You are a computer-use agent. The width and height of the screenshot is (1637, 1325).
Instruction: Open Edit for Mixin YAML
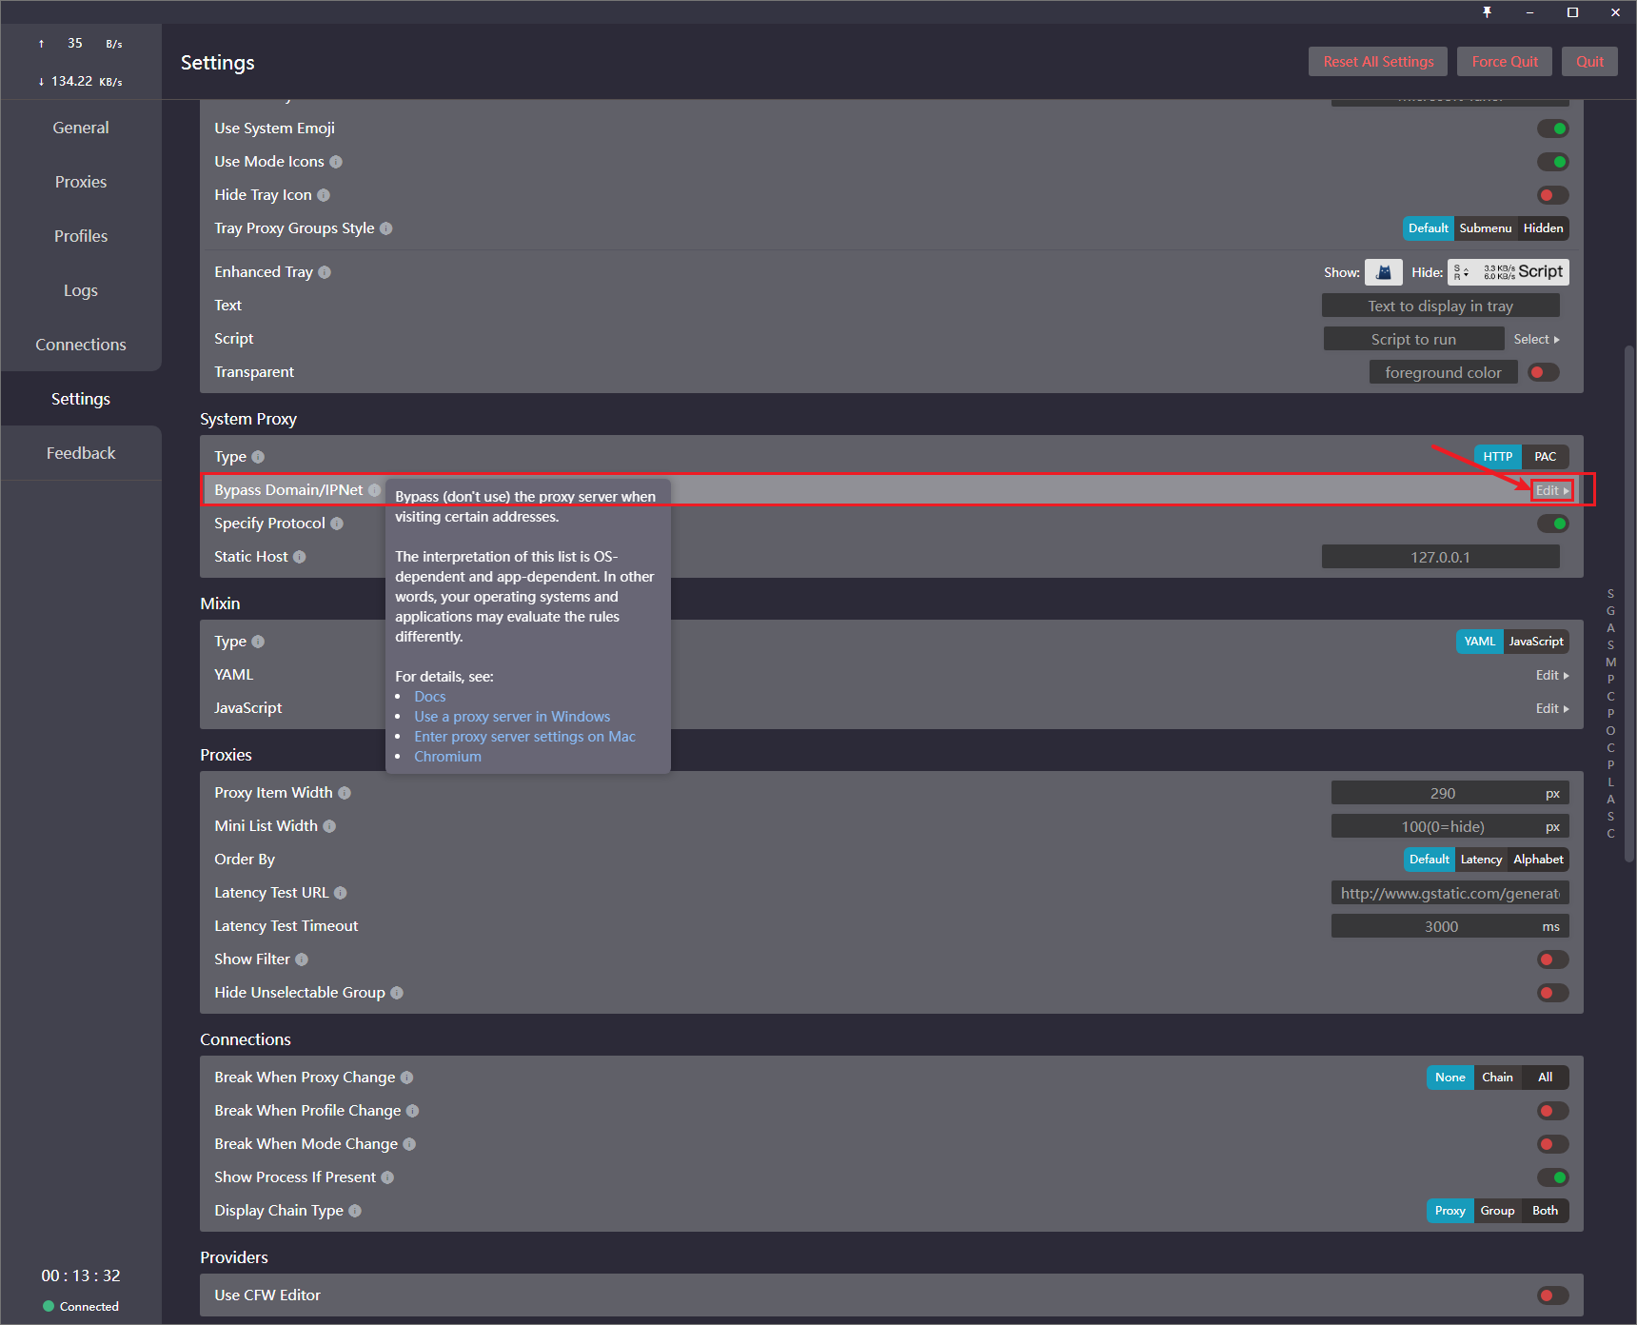pyautogui.click(x=1552, y=675)
